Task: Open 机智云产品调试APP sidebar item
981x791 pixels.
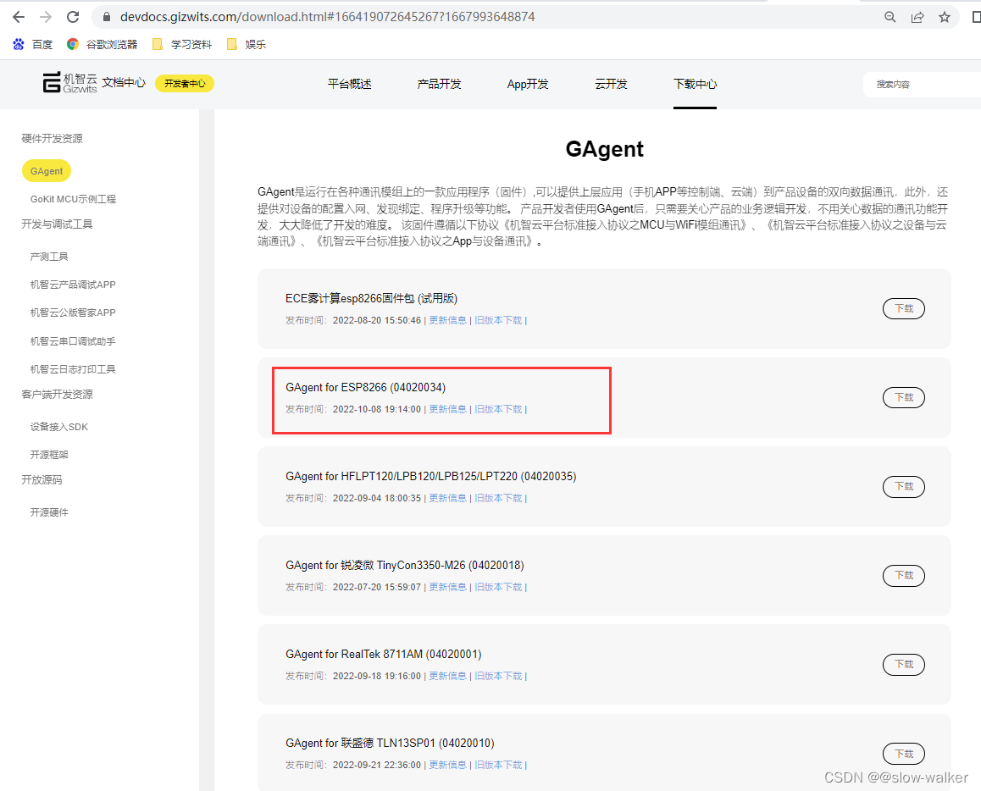Action: click(73, 285)
